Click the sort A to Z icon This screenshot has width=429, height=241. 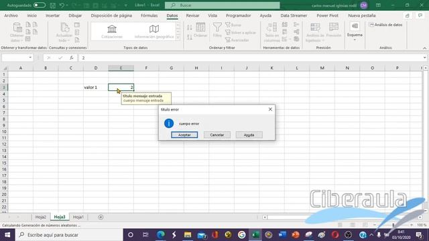coord(189,27)
